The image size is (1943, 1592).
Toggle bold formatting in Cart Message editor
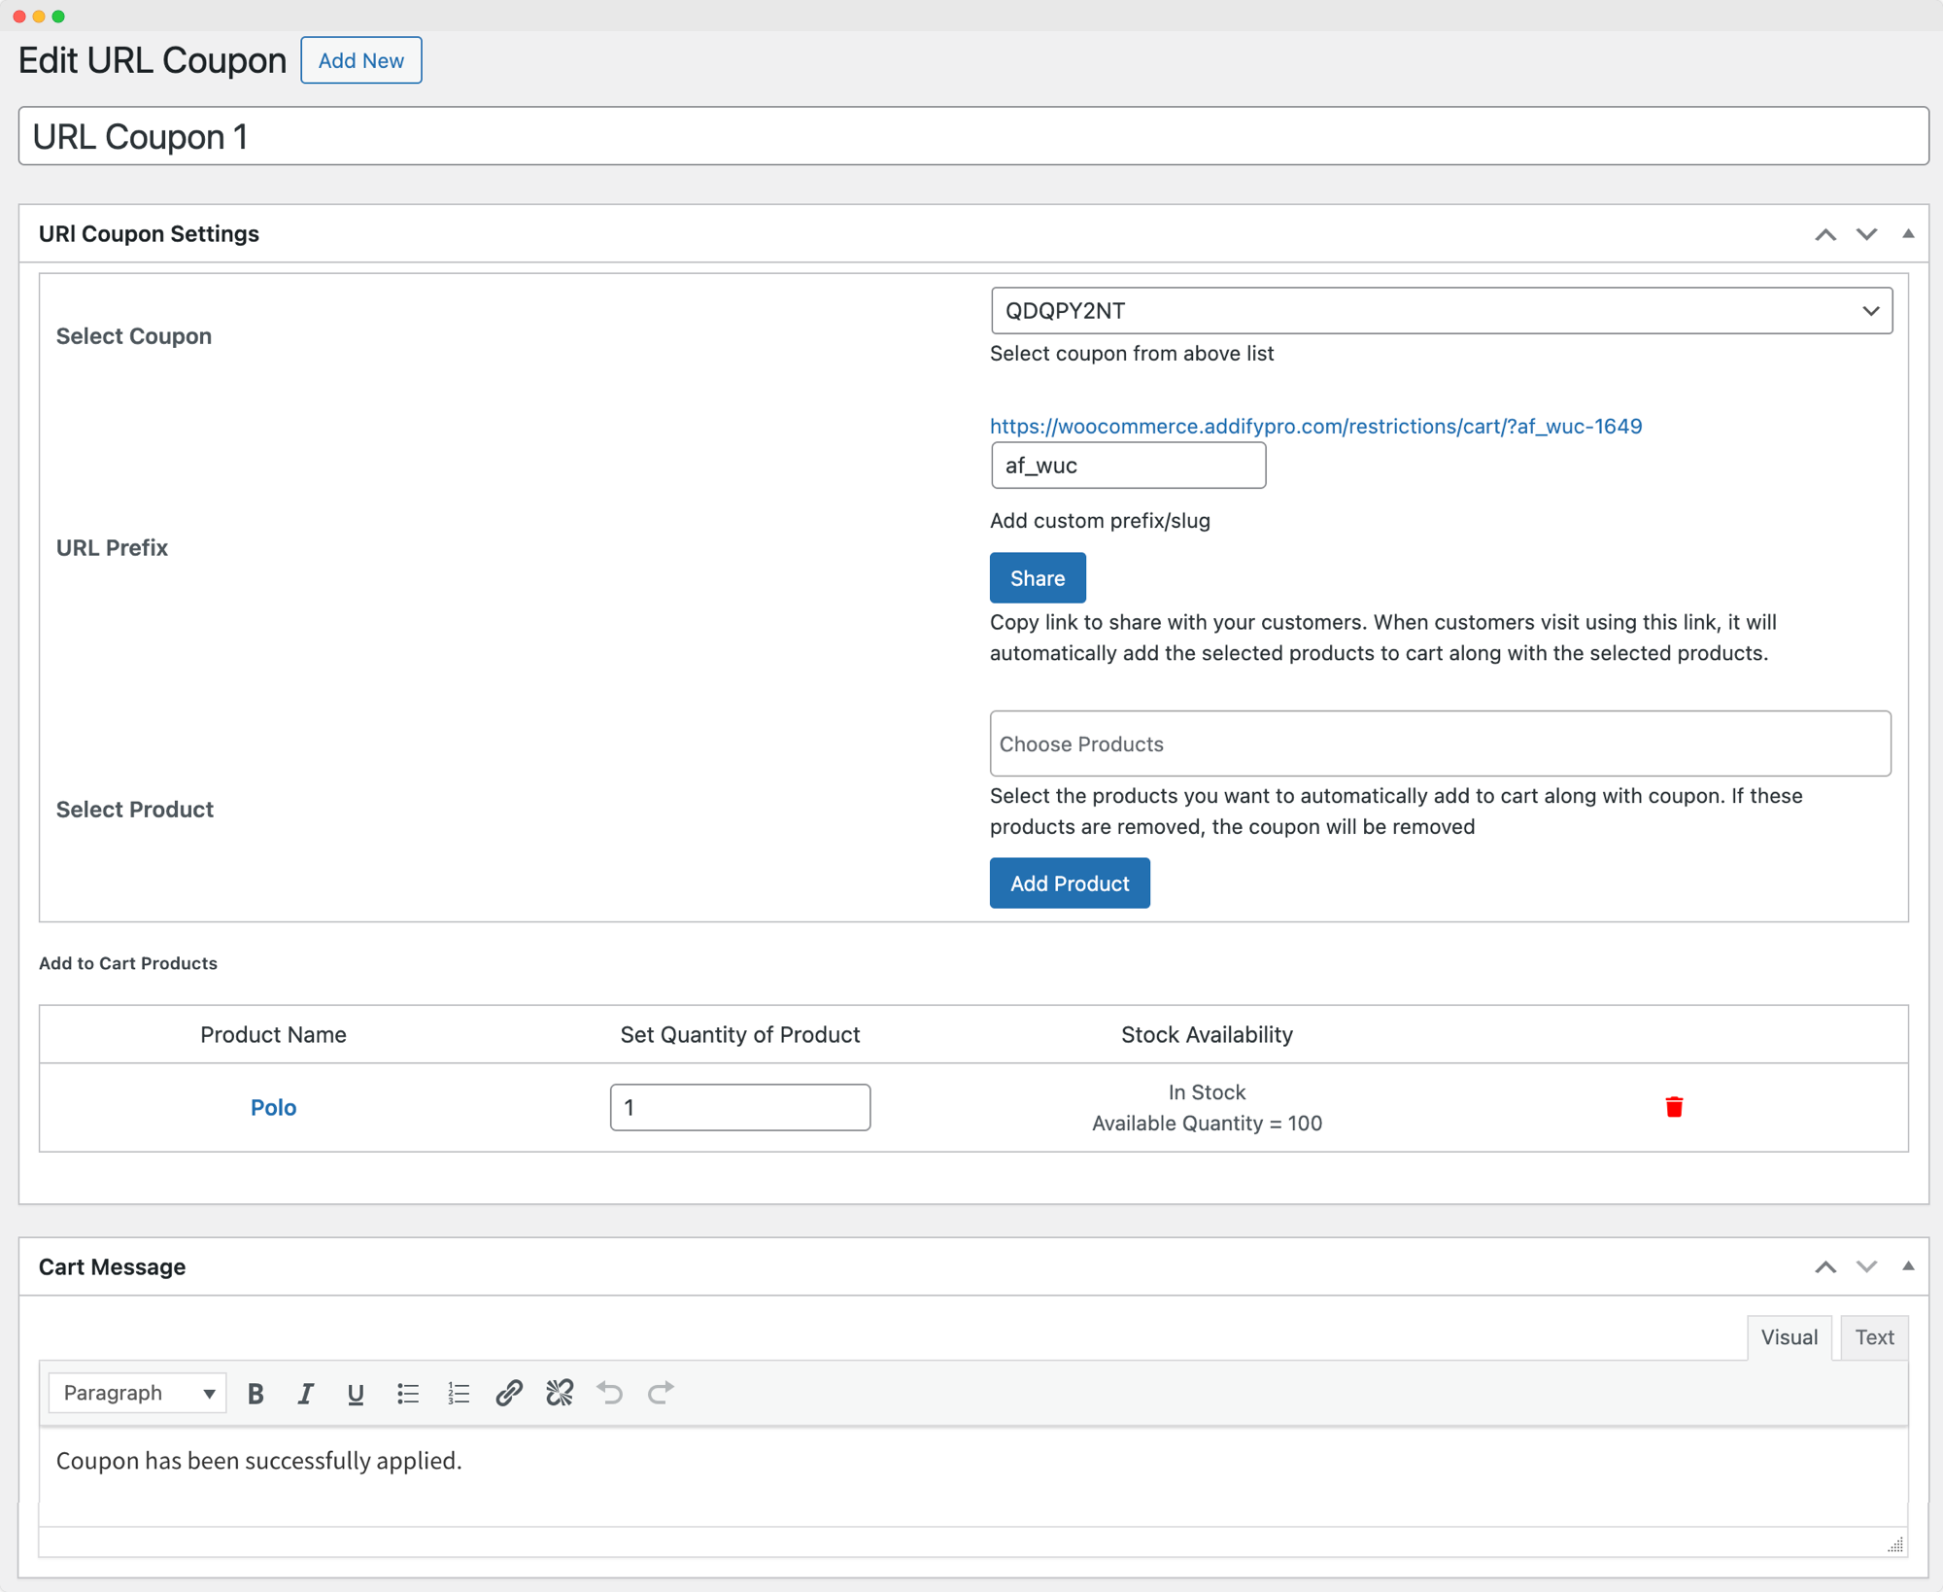pyautogui.click(x=256, y=1394)
